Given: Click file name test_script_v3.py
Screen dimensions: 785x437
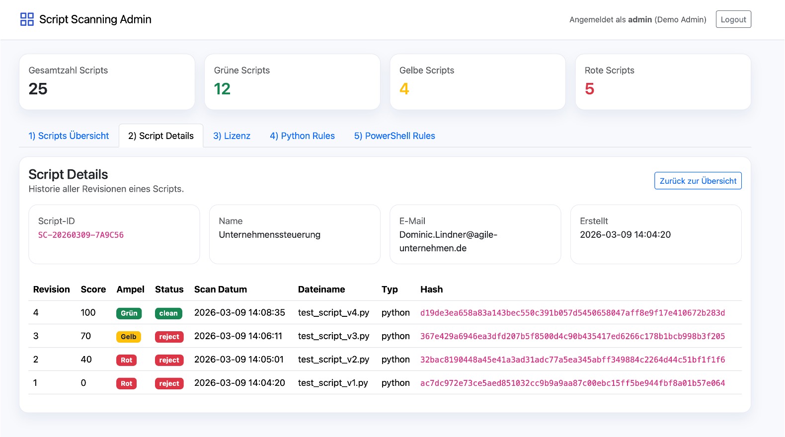Looking at the screenshot, I should pyautogui.click(x=333, y=336).
